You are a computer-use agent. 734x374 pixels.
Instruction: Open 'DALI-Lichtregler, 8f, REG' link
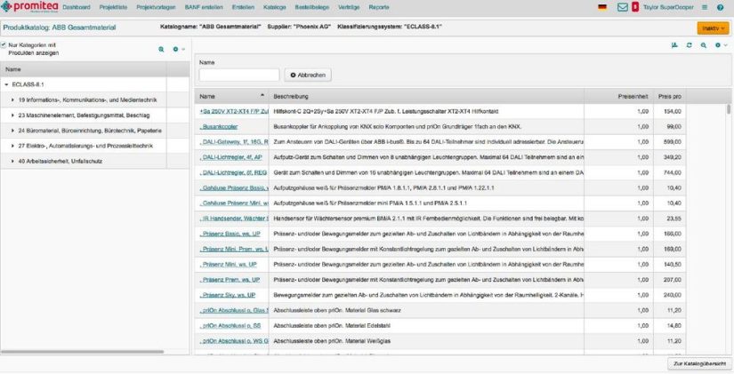coord(233,172)
